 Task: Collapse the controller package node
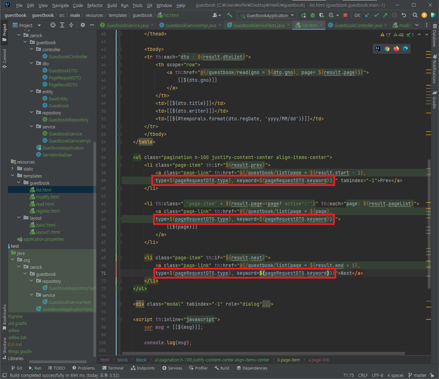(32, 49)
